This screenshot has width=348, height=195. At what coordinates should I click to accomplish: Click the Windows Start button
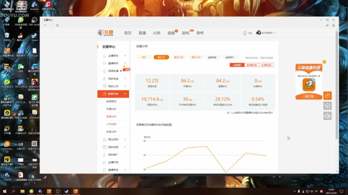click(x=4, y=191)
